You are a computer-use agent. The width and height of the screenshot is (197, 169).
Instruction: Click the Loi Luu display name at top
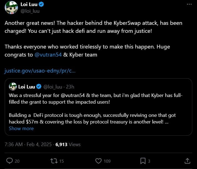(x=29, y=4)
